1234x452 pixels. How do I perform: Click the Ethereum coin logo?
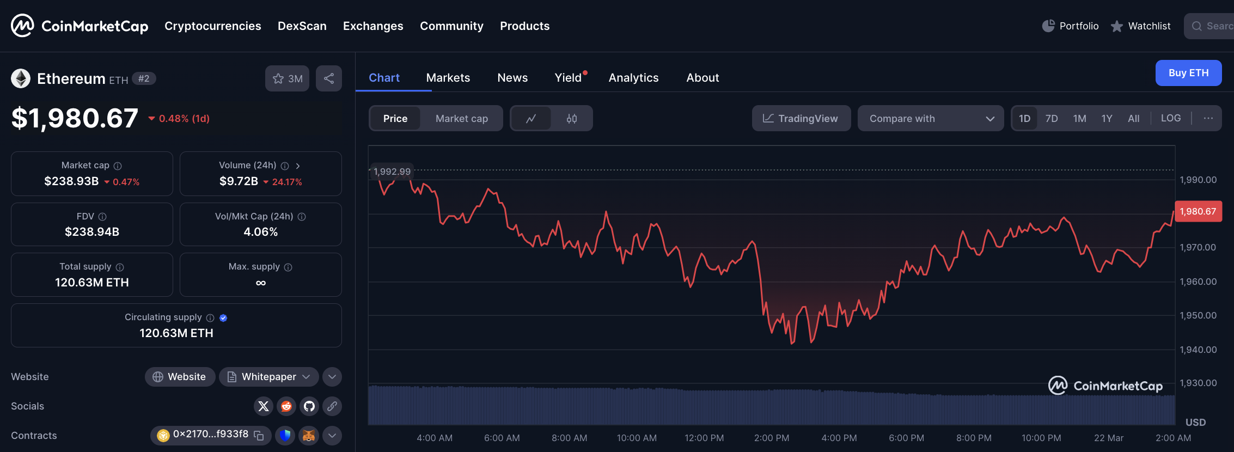point(21,78)
